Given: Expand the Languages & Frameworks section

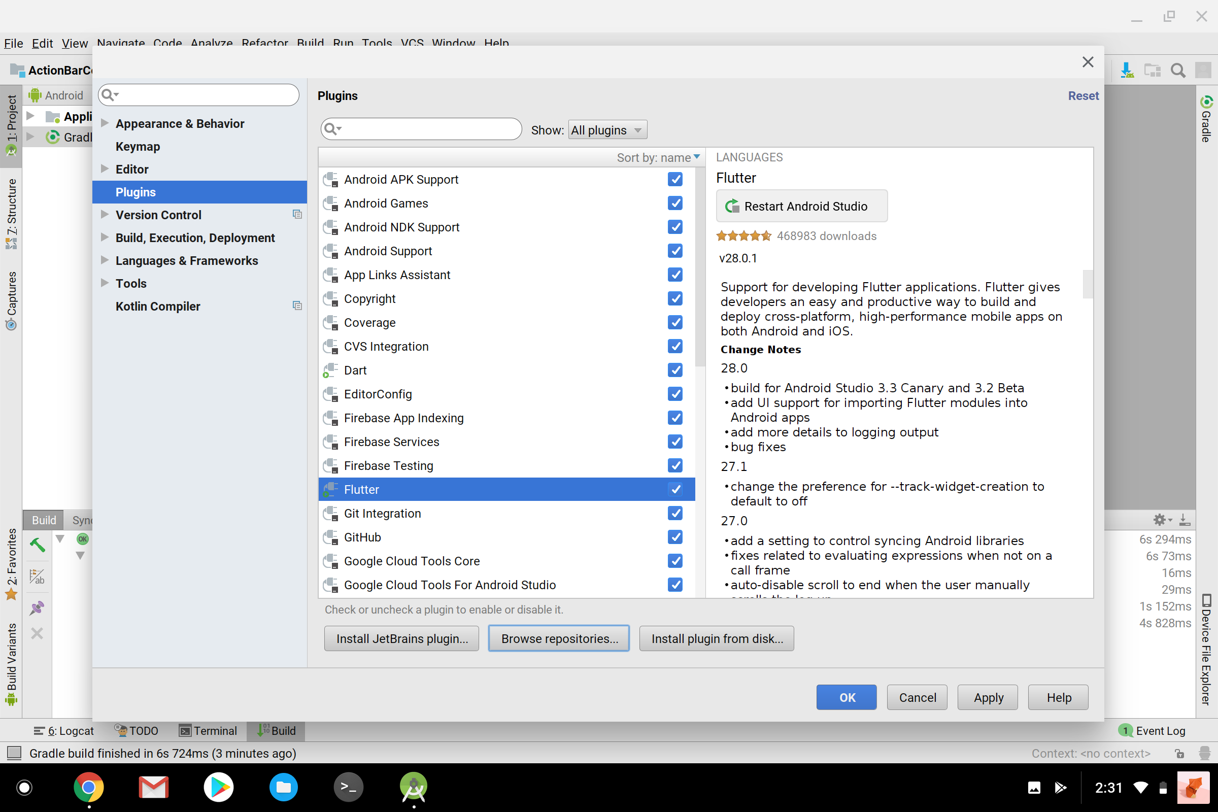Looking at the screenshot, I should click(x=104, y=260).
